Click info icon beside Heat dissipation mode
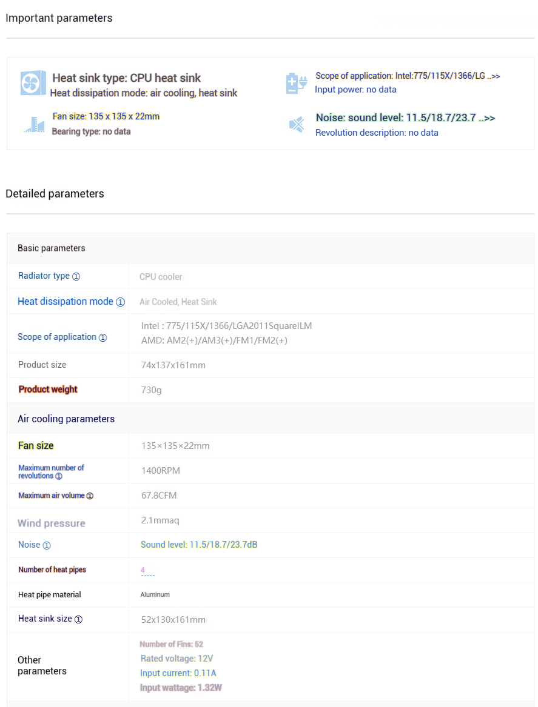Viewport: 538px width, 707px height. point(120,302)
